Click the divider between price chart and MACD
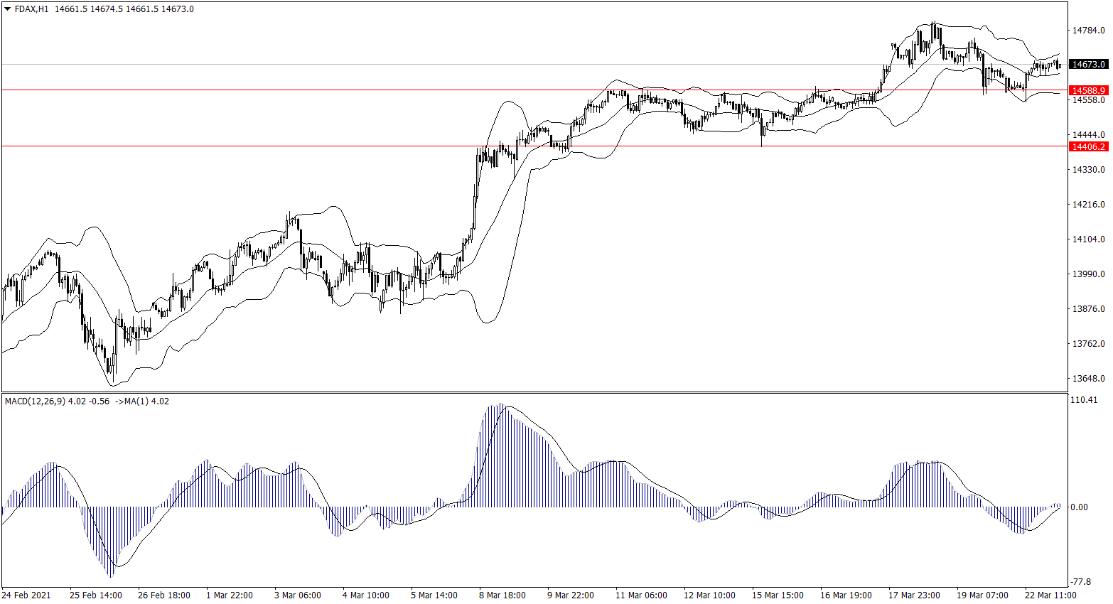The image size is (1113, 604). click(x=533, y=392)
